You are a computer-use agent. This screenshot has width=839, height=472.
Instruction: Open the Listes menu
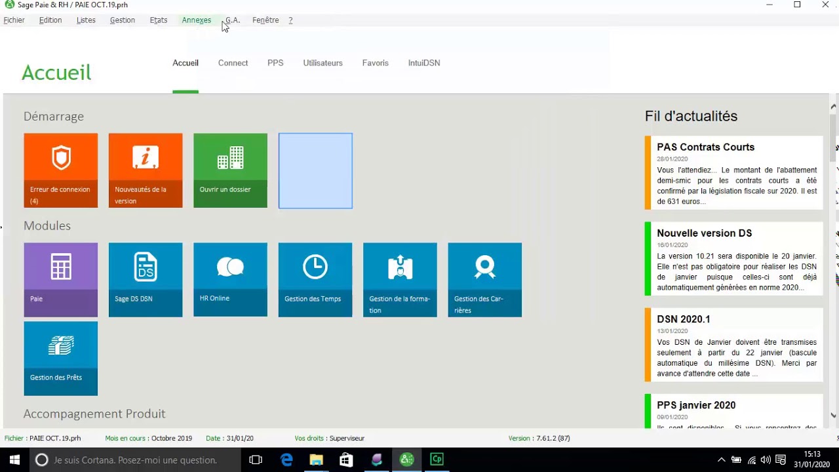(86, 20)
